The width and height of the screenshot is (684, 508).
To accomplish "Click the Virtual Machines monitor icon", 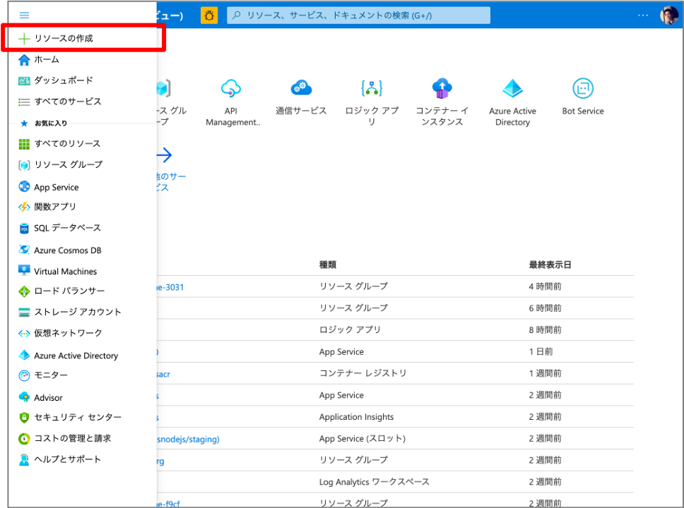I will [x=24, y=270].
